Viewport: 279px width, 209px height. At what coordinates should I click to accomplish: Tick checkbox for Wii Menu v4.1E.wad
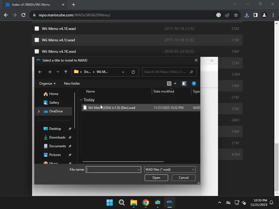(x=37, y=29)
